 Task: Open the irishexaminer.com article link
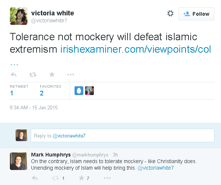tap(136, 49)
